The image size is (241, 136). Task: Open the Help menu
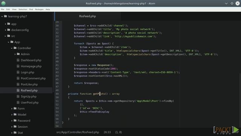coord(48,9)
